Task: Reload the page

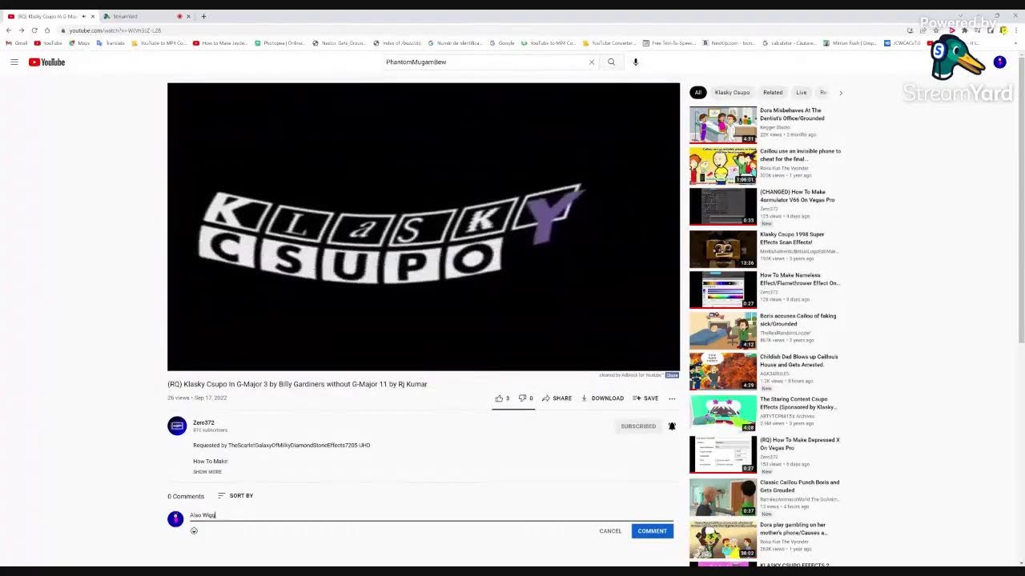Action: (x=34, y=30)
